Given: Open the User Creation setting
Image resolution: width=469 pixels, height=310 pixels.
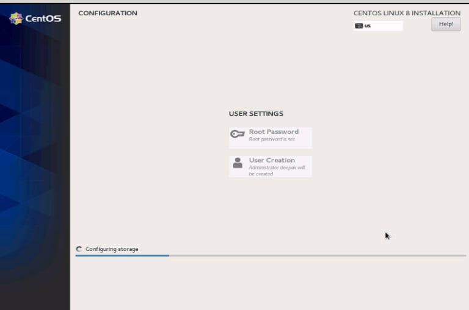Looking at the screenshot, I should pos(272,160).
